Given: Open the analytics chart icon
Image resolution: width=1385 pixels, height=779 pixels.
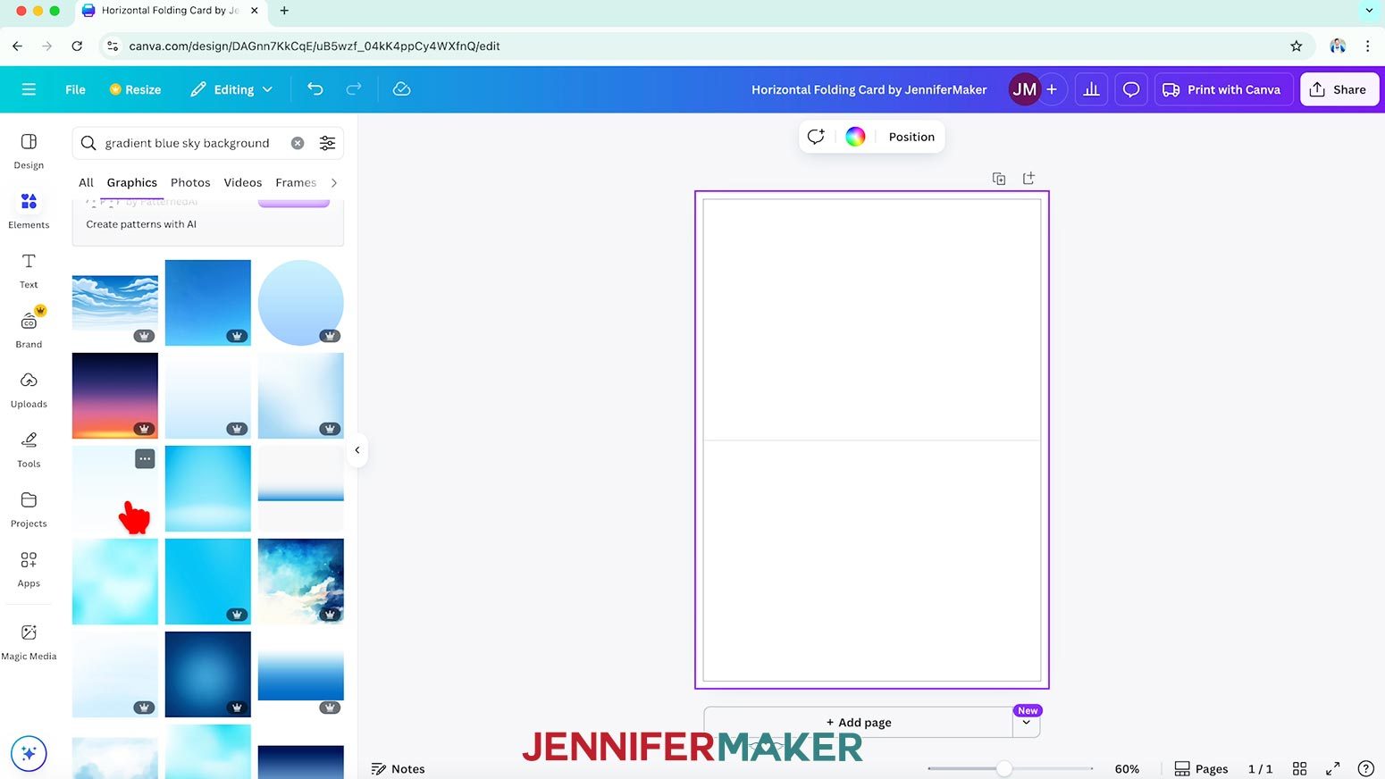Looking at the screenshot, I should click(1091, 89).
